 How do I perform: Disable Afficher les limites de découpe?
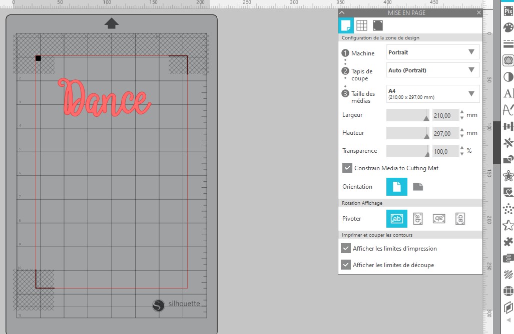(347, 265)
